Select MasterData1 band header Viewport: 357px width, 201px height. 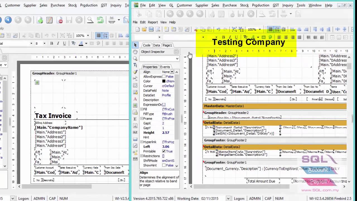(274, 106)
